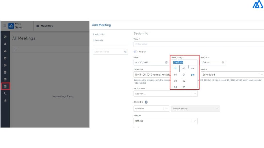Open Calls using the phone icon
The width and height of the screenshot is (264, 148).
(x=5, y=94)
